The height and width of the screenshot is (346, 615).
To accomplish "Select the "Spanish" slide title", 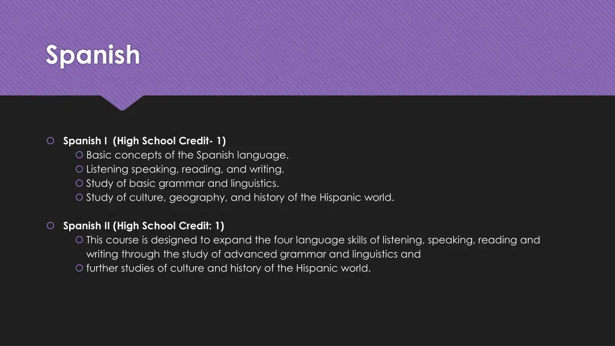I will (x=92, y=55).
